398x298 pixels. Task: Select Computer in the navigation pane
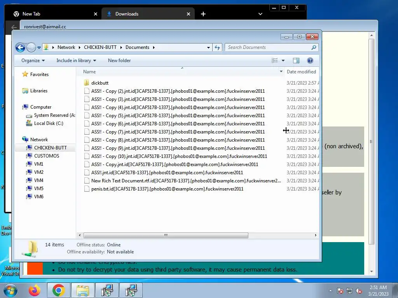(40, 107)
